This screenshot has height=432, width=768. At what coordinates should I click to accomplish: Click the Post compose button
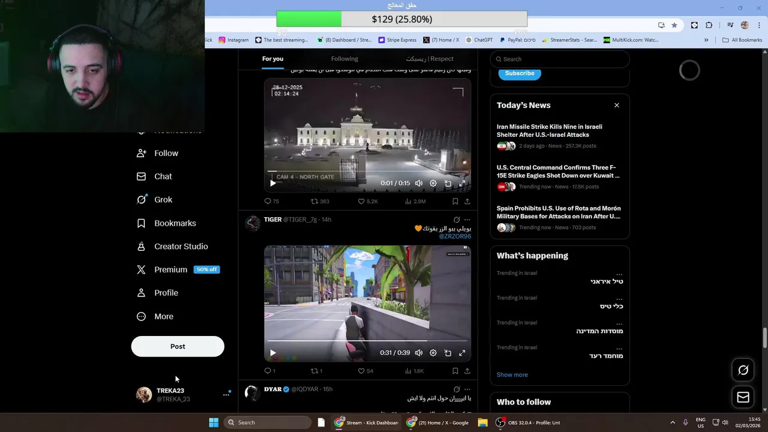click(178, 346)
